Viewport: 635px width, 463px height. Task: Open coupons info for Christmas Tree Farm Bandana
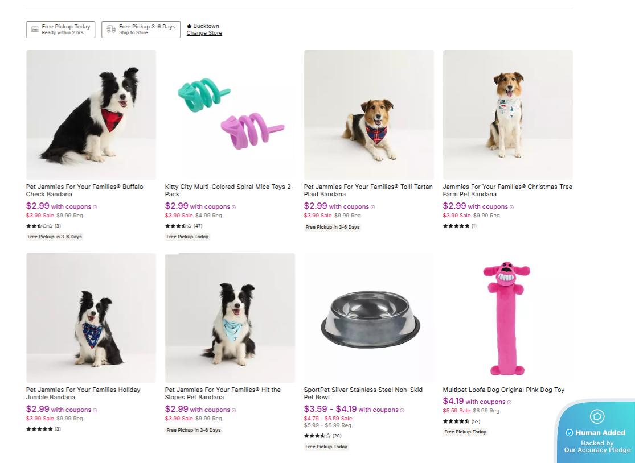pyautogui.click(x=510, y=206)
